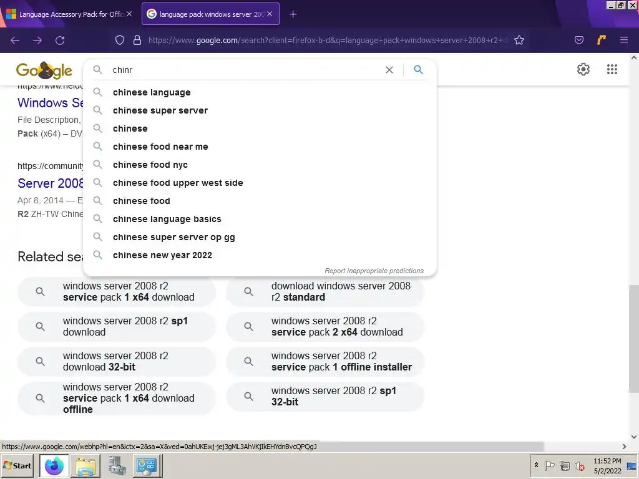Click the Firefox address bar URL

[328, 40]
